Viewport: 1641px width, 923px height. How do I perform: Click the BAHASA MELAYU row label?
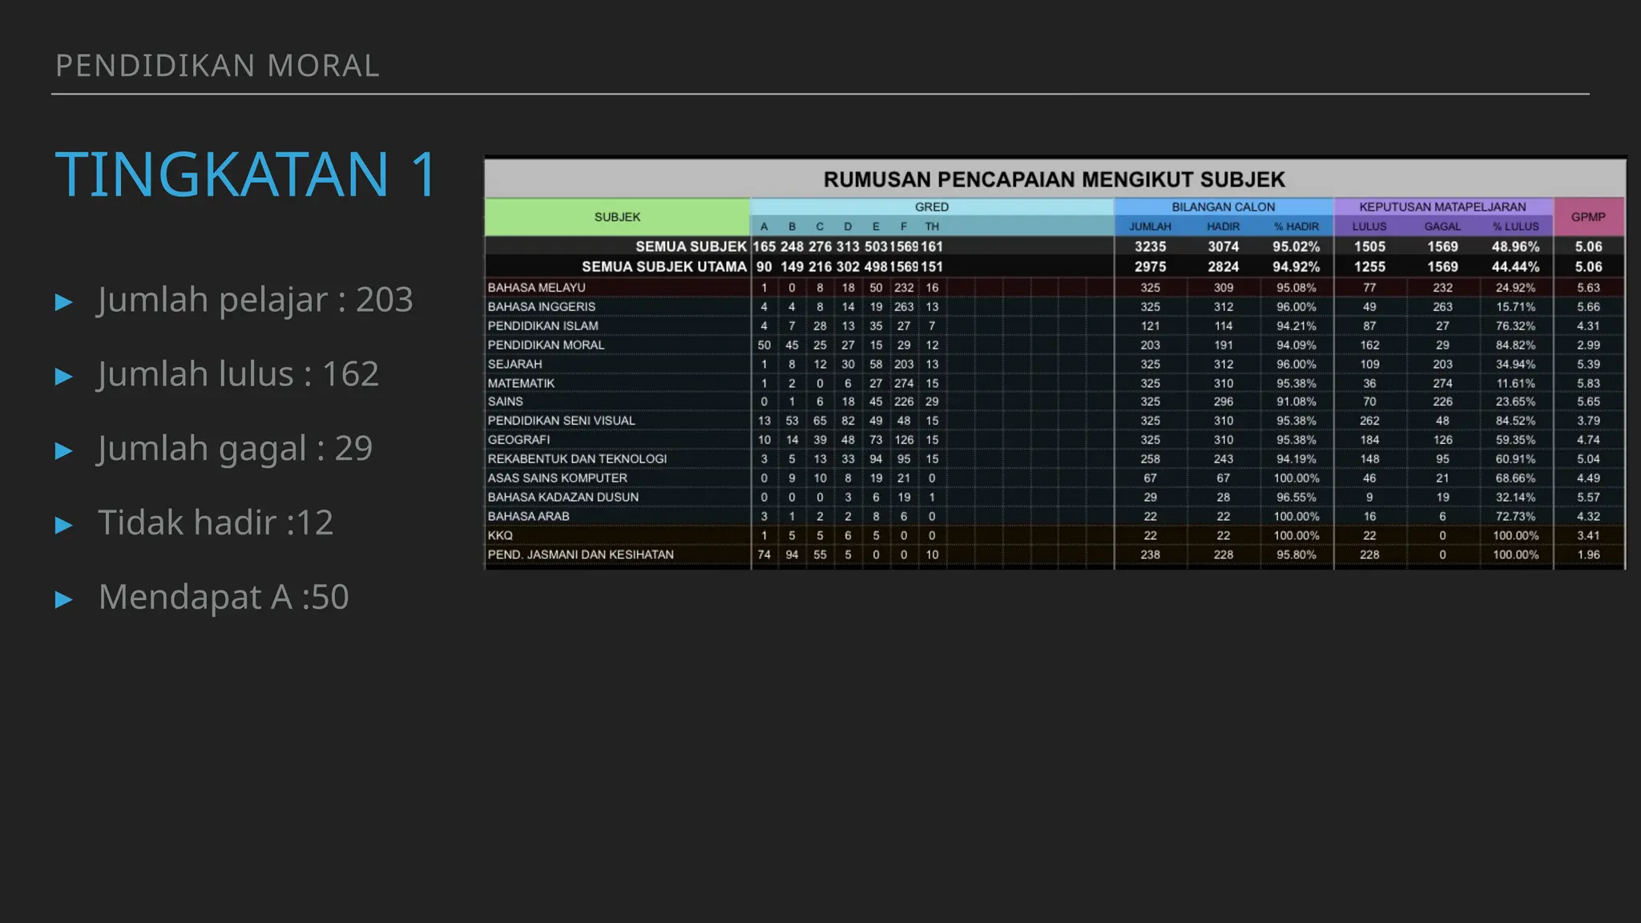[537, 288]
